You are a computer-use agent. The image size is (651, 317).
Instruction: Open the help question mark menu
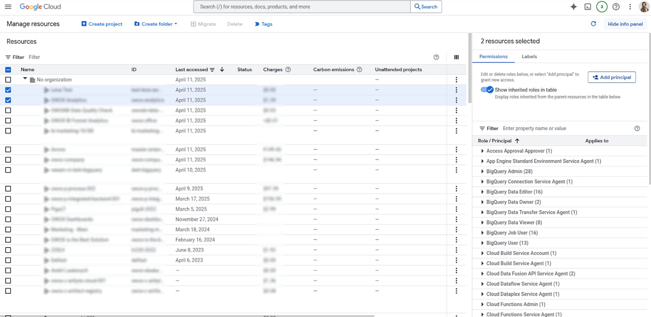coord(616,7)
